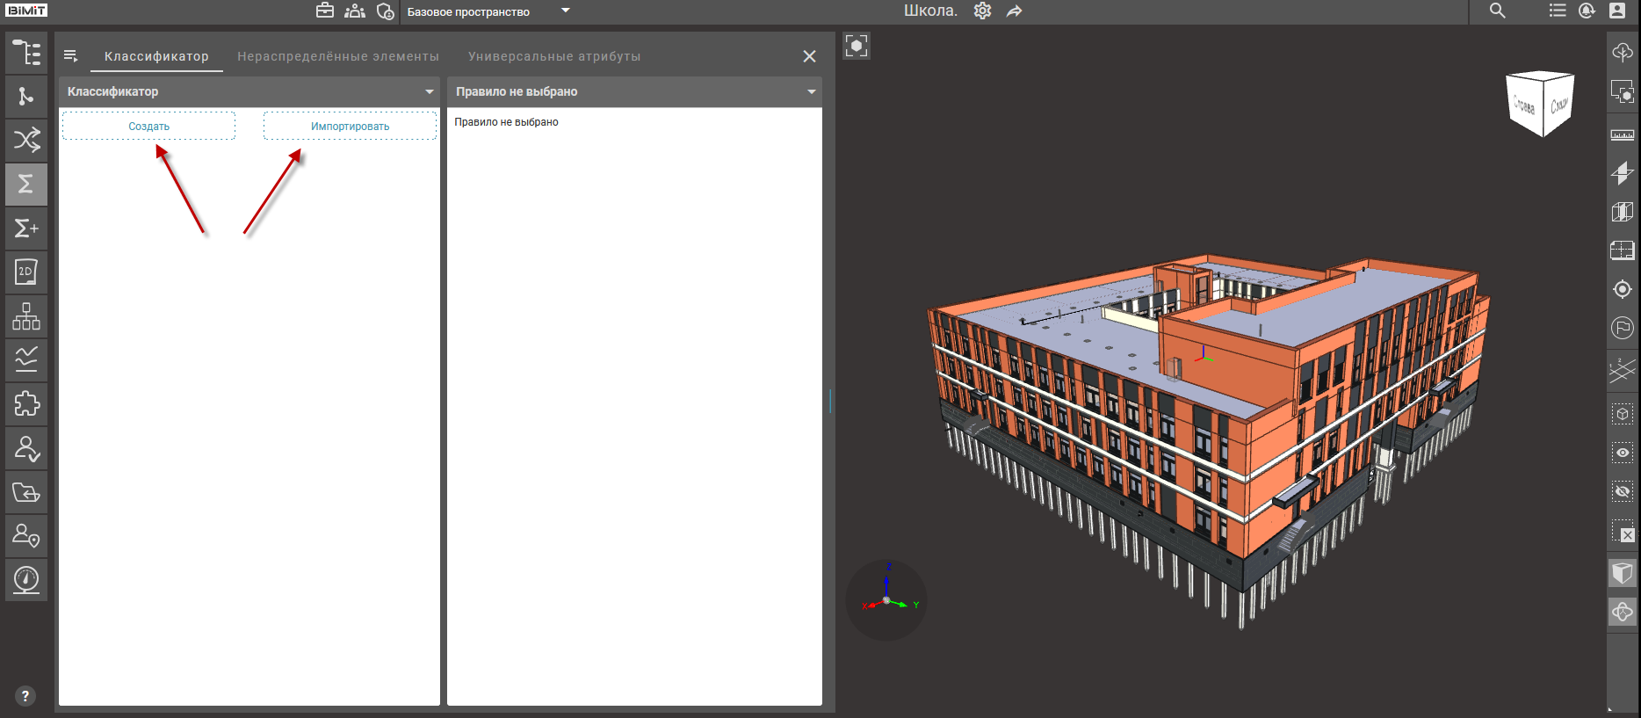This screenshot has width=1641, height=718.
Task: Show elements with the eye icon
Action: coord(1622,453)
